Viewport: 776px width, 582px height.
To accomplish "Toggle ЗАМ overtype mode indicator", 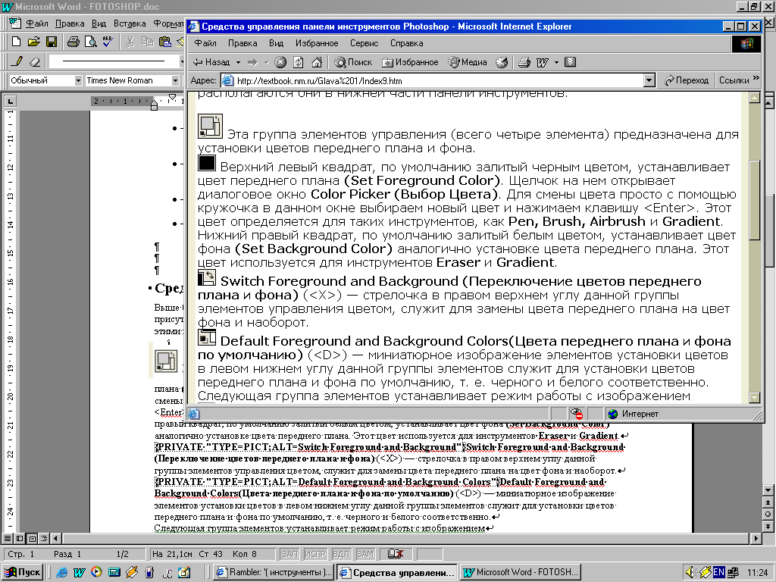I will pyautogui.click(x=365, y=554).
